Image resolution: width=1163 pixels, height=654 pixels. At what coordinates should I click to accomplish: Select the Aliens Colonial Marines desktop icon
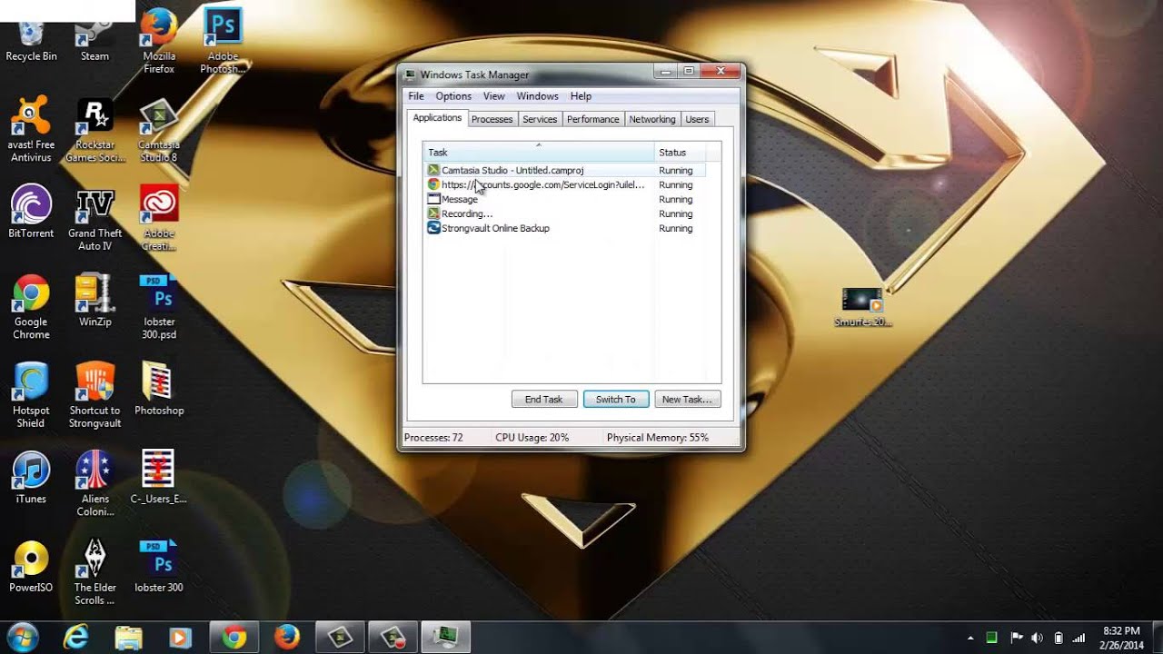(x=94, y=483)
